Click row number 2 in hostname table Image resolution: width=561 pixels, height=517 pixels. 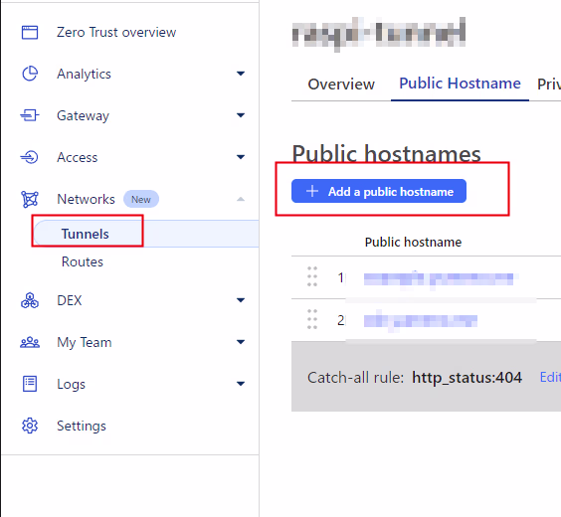point(340,320)
